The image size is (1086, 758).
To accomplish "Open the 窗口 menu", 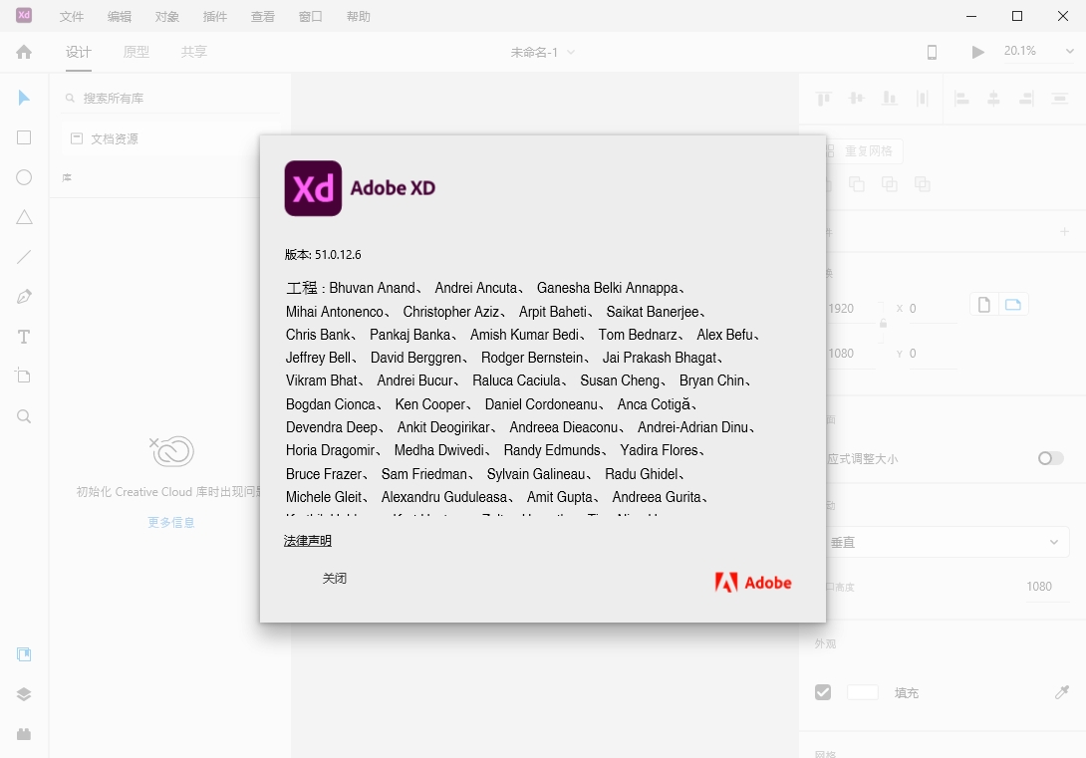I will point(310,17).
